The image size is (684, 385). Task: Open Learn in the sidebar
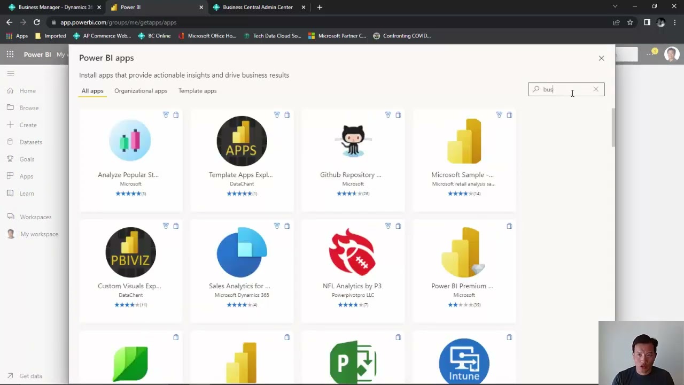pyautogui.click(x=21, y=194)
